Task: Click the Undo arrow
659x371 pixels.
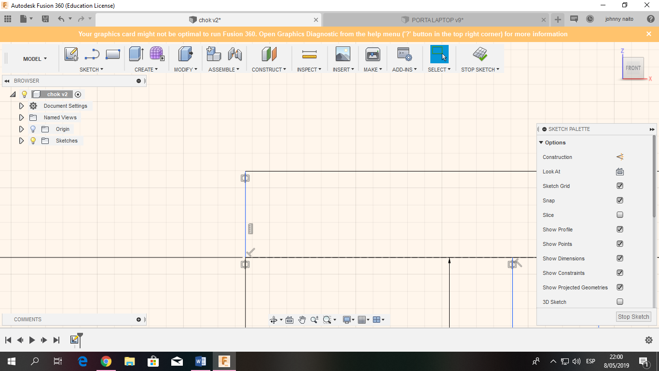Action: pos(61,19)
